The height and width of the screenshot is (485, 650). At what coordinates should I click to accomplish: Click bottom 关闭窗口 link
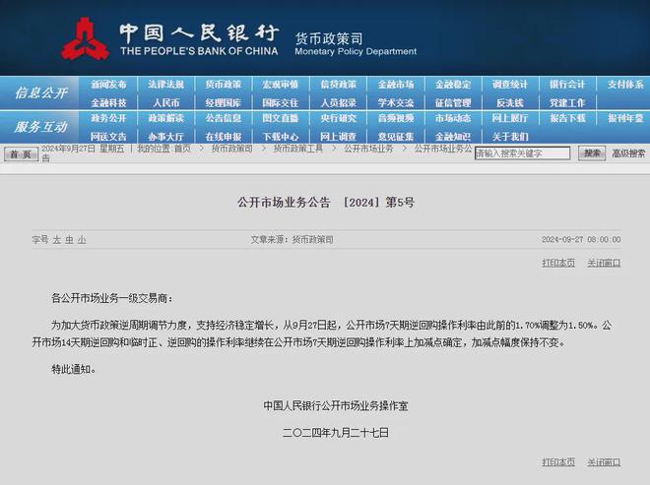click(x=604, y=461)
